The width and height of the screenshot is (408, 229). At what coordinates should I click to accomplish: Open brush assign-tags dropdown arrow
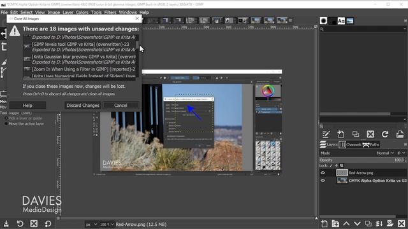coord(405,120)
